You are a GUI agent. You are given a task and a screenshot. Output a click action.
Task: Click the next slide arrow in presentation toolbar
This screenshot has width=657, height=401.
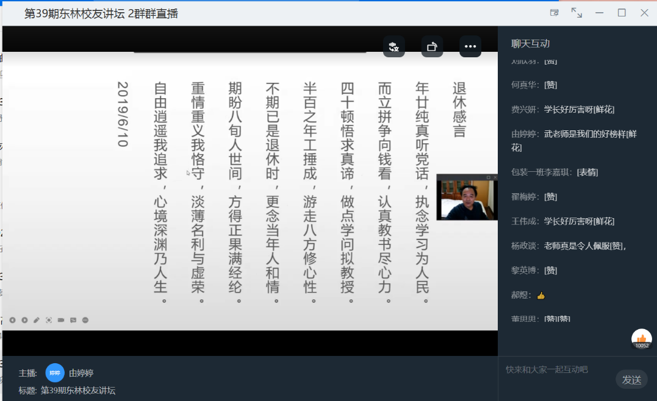click(x=24, y=320)
